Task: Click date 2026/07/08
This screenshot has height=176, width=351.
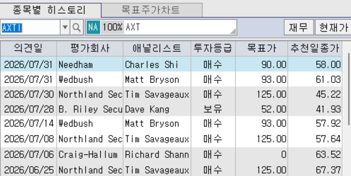Action: pos(29,139)
